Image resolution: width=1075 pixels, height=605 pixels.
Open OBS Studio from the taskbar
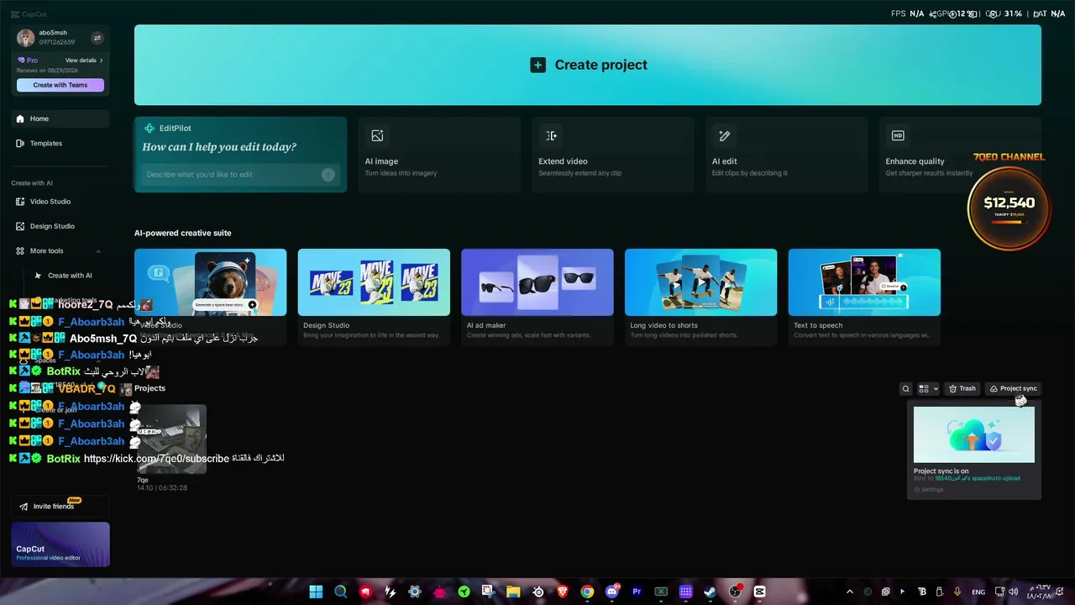[735, 592]
